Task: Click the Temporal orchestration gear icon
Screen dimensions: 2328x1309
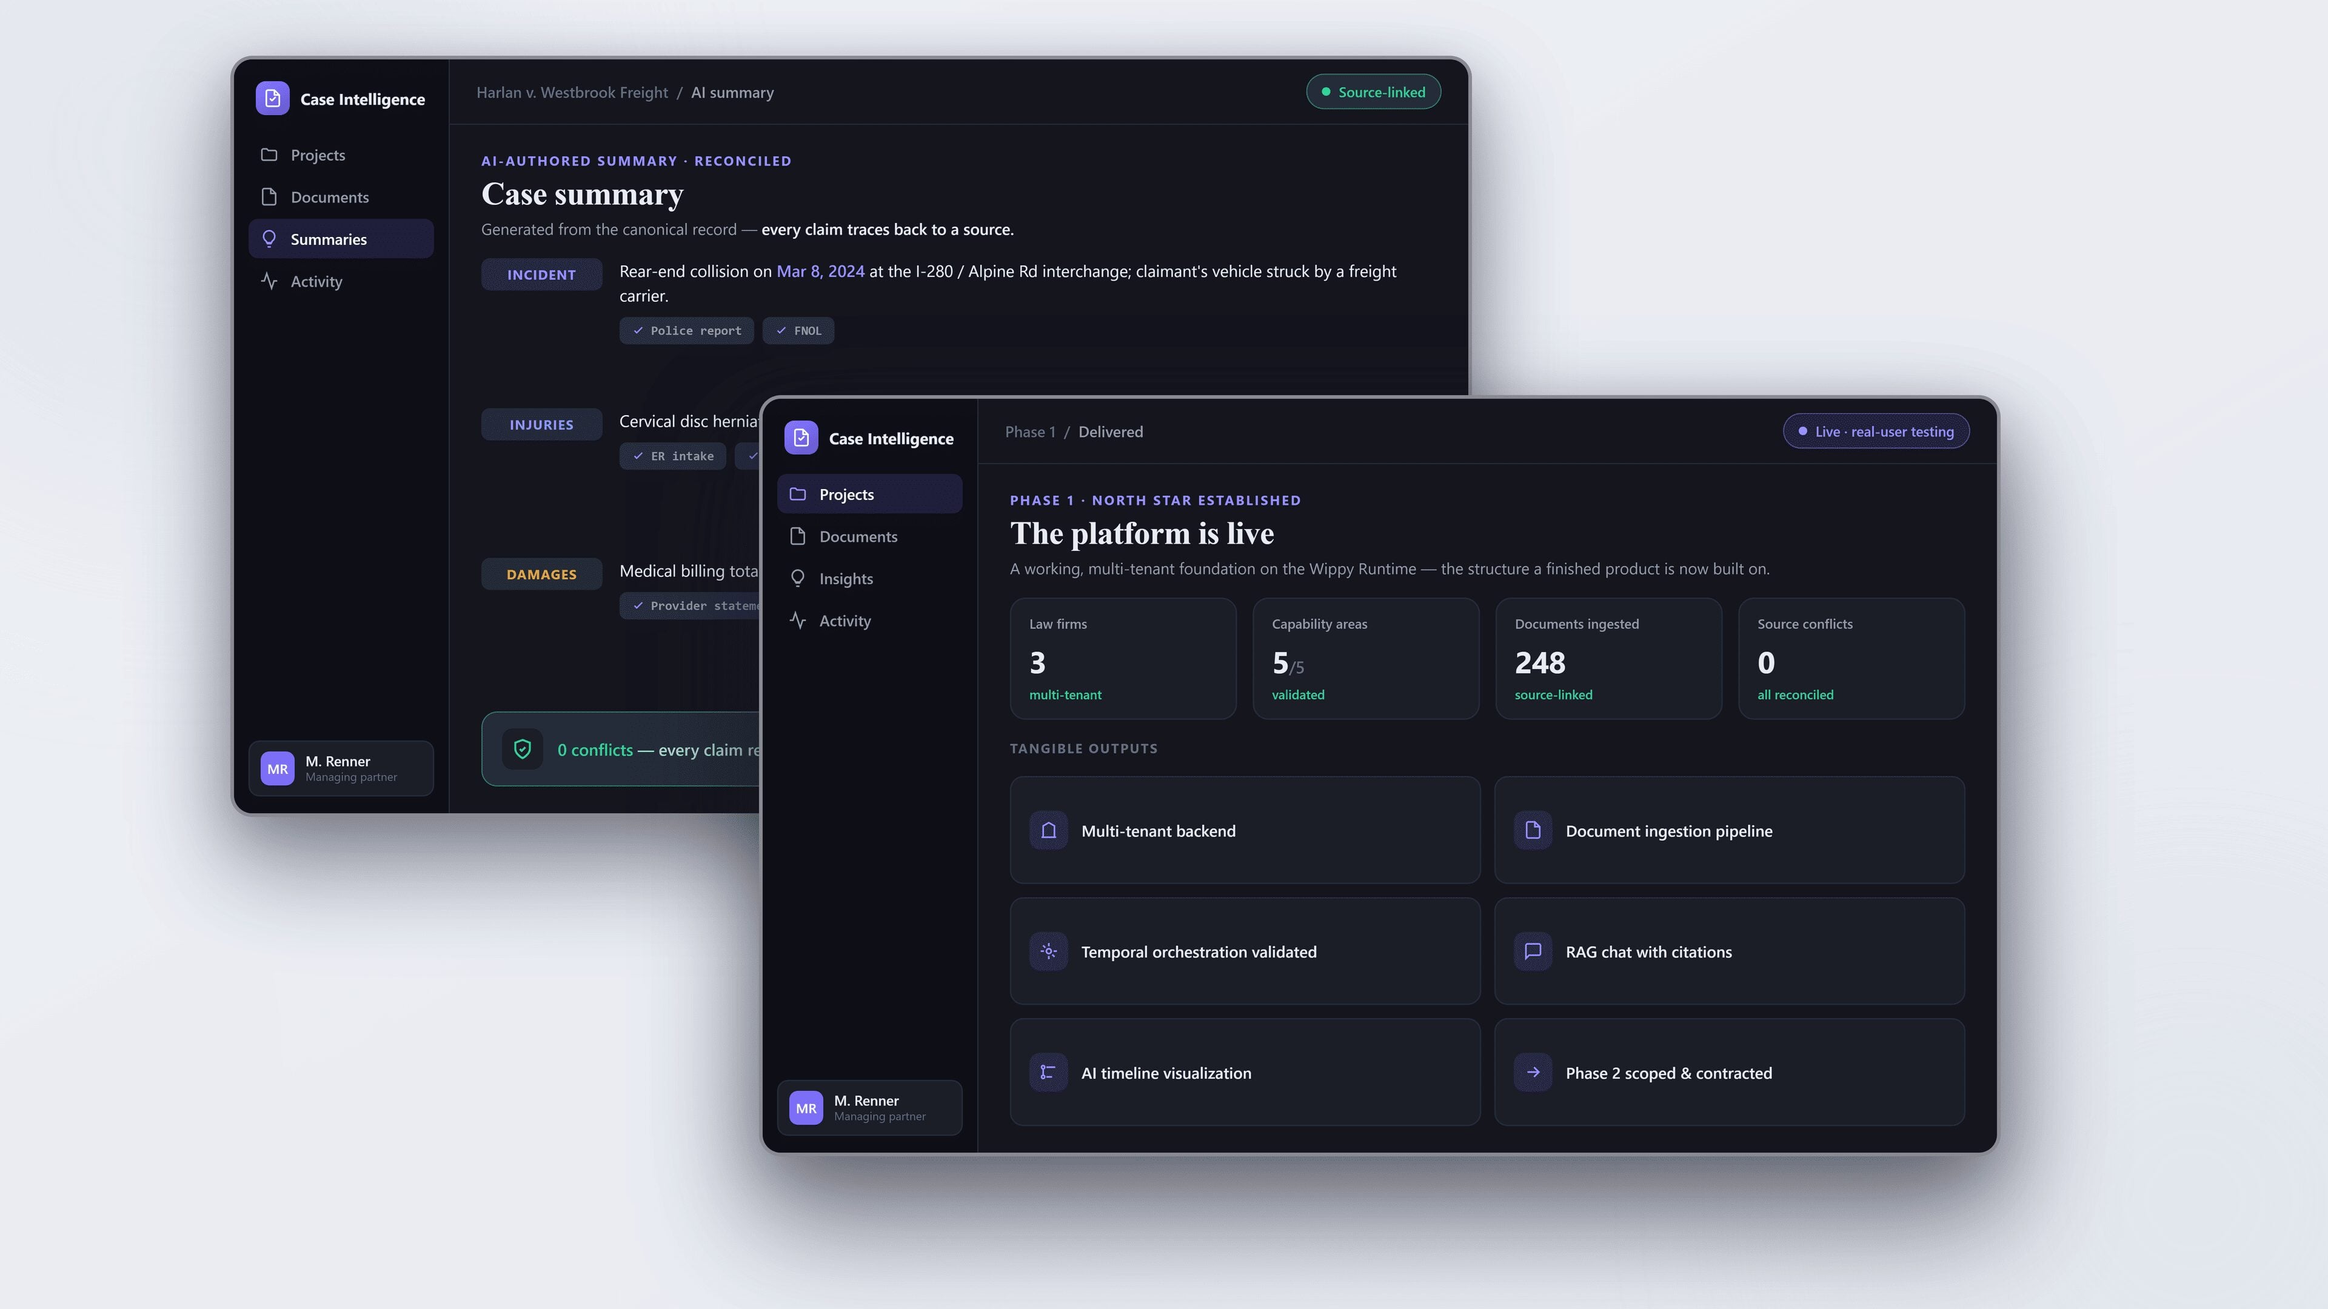Action: tap(1048, 951)
